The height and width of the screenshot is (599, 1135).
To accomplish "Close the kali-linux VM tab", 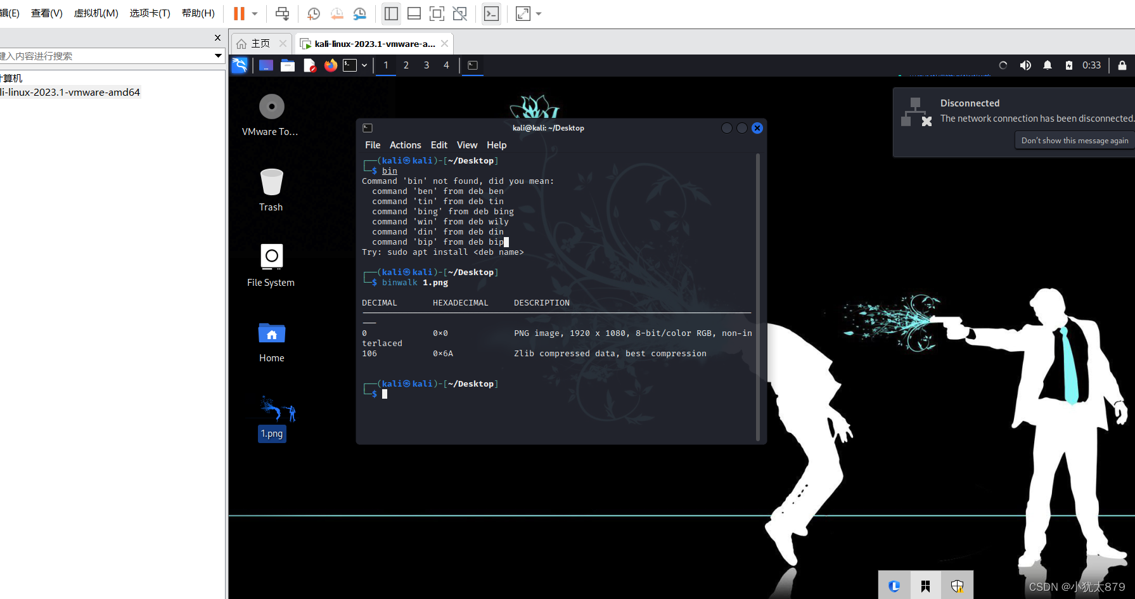I will pos(445,44).
